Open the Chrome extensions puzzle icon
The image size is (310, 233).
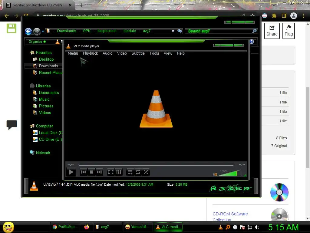click(x=274, y=16)
